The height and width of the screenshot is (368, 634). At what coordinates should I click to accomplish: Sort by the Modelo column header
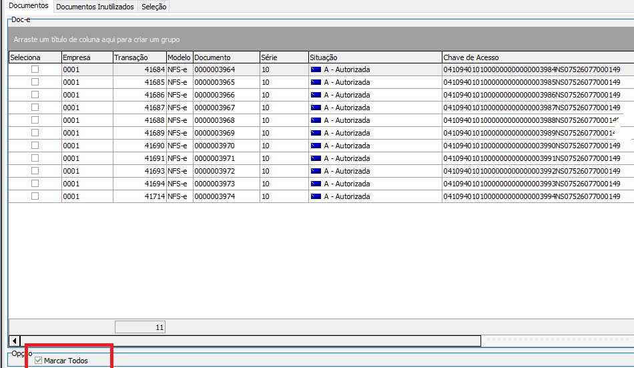point(180,57)
